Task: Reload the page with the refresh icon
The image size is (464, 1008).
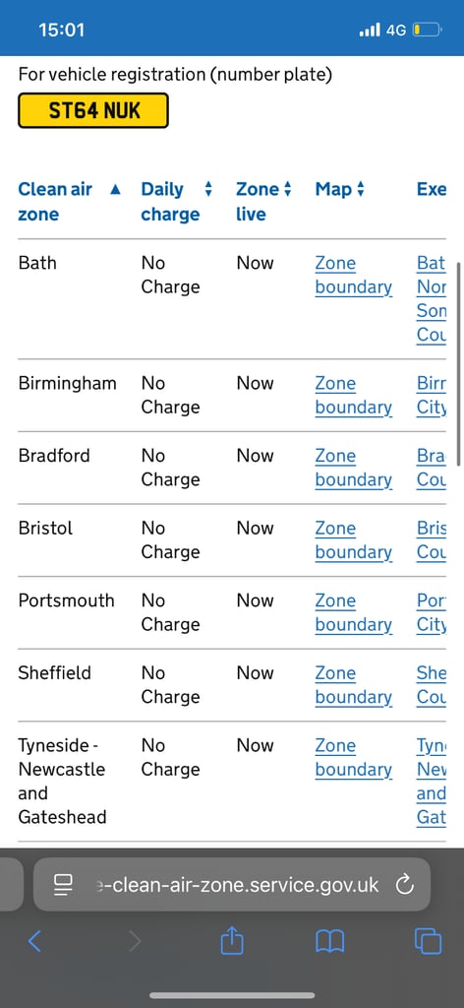Action: click(x=404, y=885)
